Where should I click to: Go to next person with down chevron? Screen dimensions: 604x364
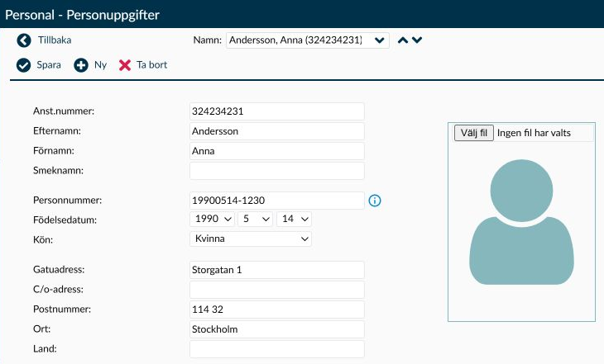click(417, 40)
